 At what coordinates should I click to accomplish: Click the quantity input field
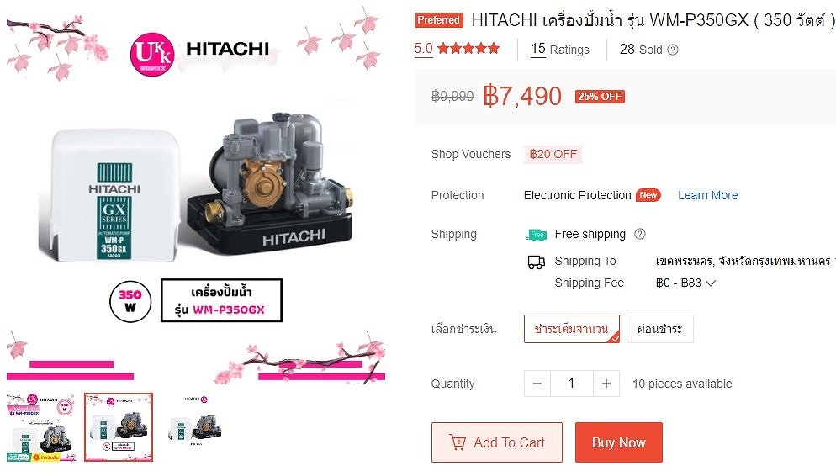click(572, 384)
